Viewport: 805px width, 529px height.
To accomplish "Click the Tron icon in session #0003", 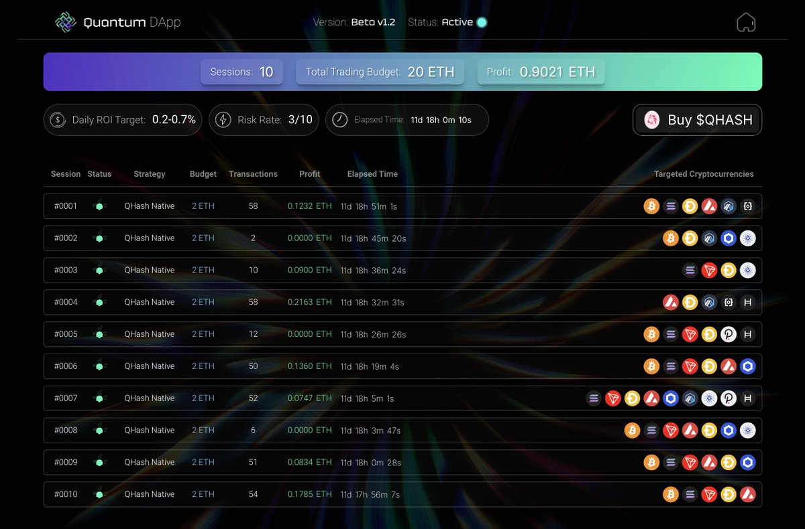I will pyautogui.click(x=709, y=271).
